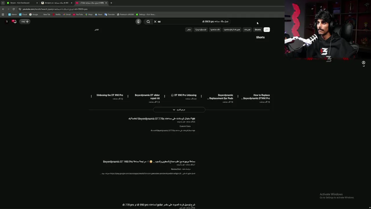Open options for 'How to Replace Beyerdynamic DT990 Pro' short
This screenshot has height=209, width=371.
pos(238,96)
